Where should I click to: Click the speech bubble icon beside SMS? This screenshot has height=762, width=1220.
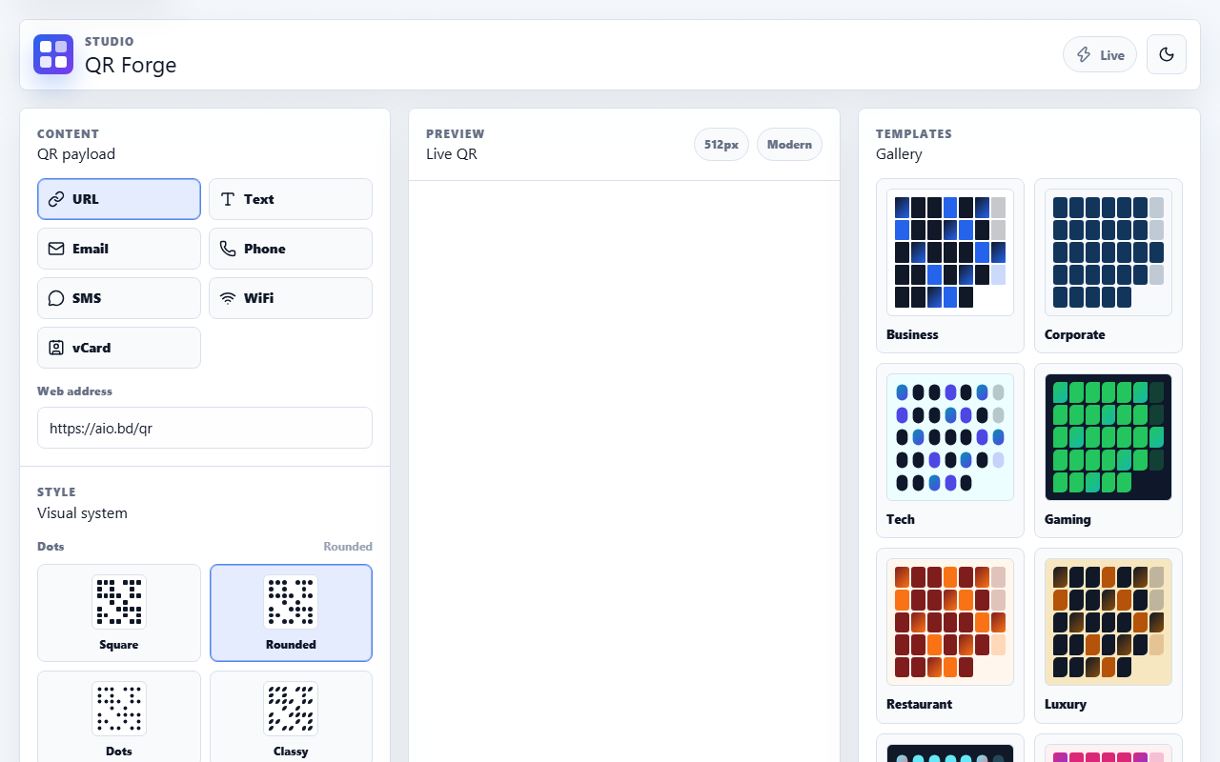[56, 298]
